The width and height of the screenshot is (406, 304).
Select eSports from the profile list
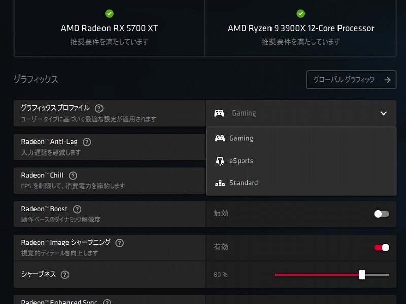tap(241, 161)
